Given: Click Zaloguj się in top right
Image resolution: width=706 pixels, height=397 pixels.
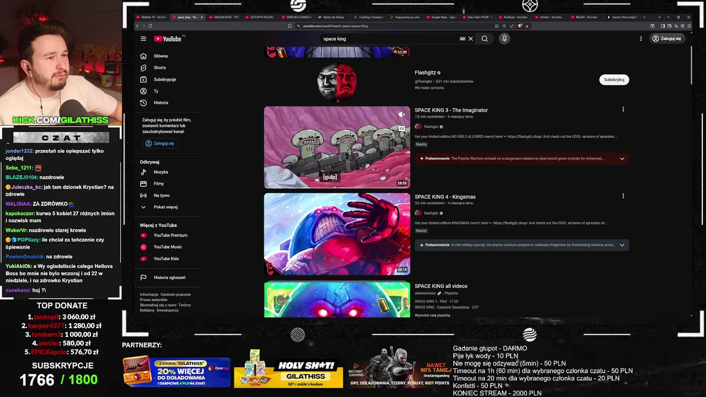Looking at the screenshot, I should [666, 39].
